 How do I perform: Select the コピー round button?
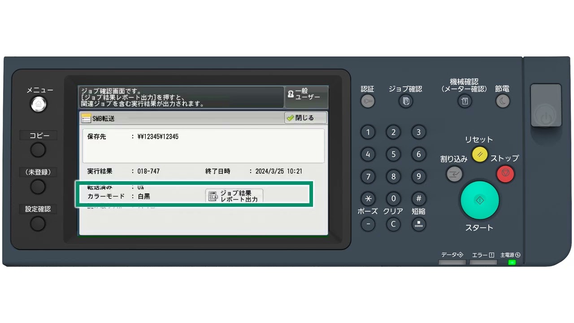(x=38, y=150)
